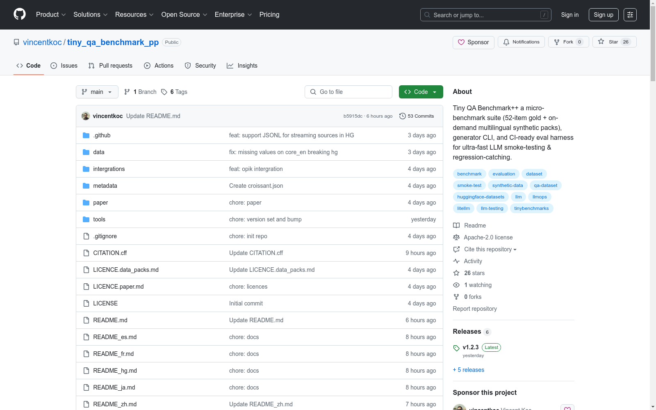Open commit 'chore: version set and bump'

[265, 219]
